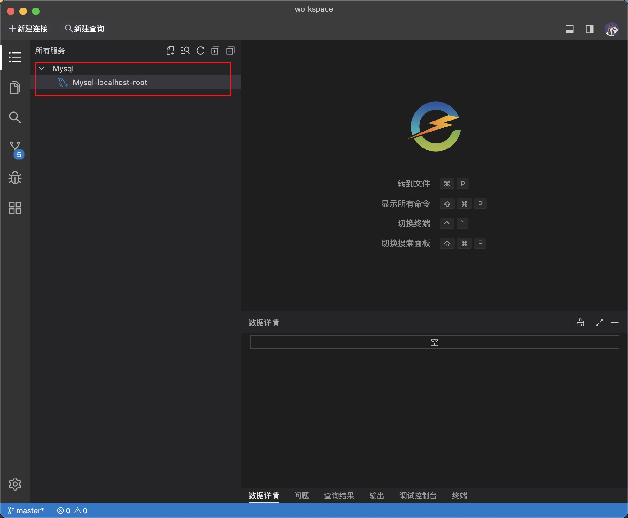Click the filter search icon in 所有服务 header
The image size is (628, 518).
pyautogui.click(x=185, y=51)
